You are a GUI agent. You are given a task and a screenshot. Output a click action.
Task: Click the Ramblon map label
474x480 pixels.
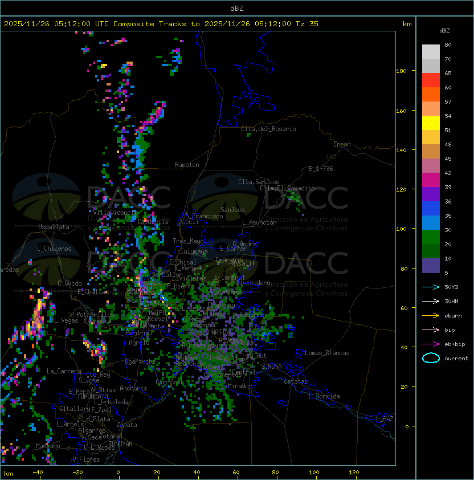coord(187,165)
